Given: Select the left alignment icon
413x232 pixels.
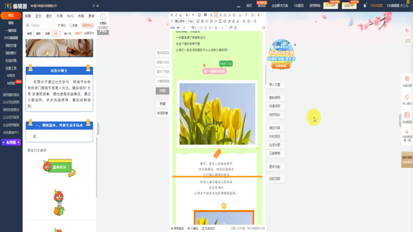Looking at the screenshot, I should click(x=211, y=15).
